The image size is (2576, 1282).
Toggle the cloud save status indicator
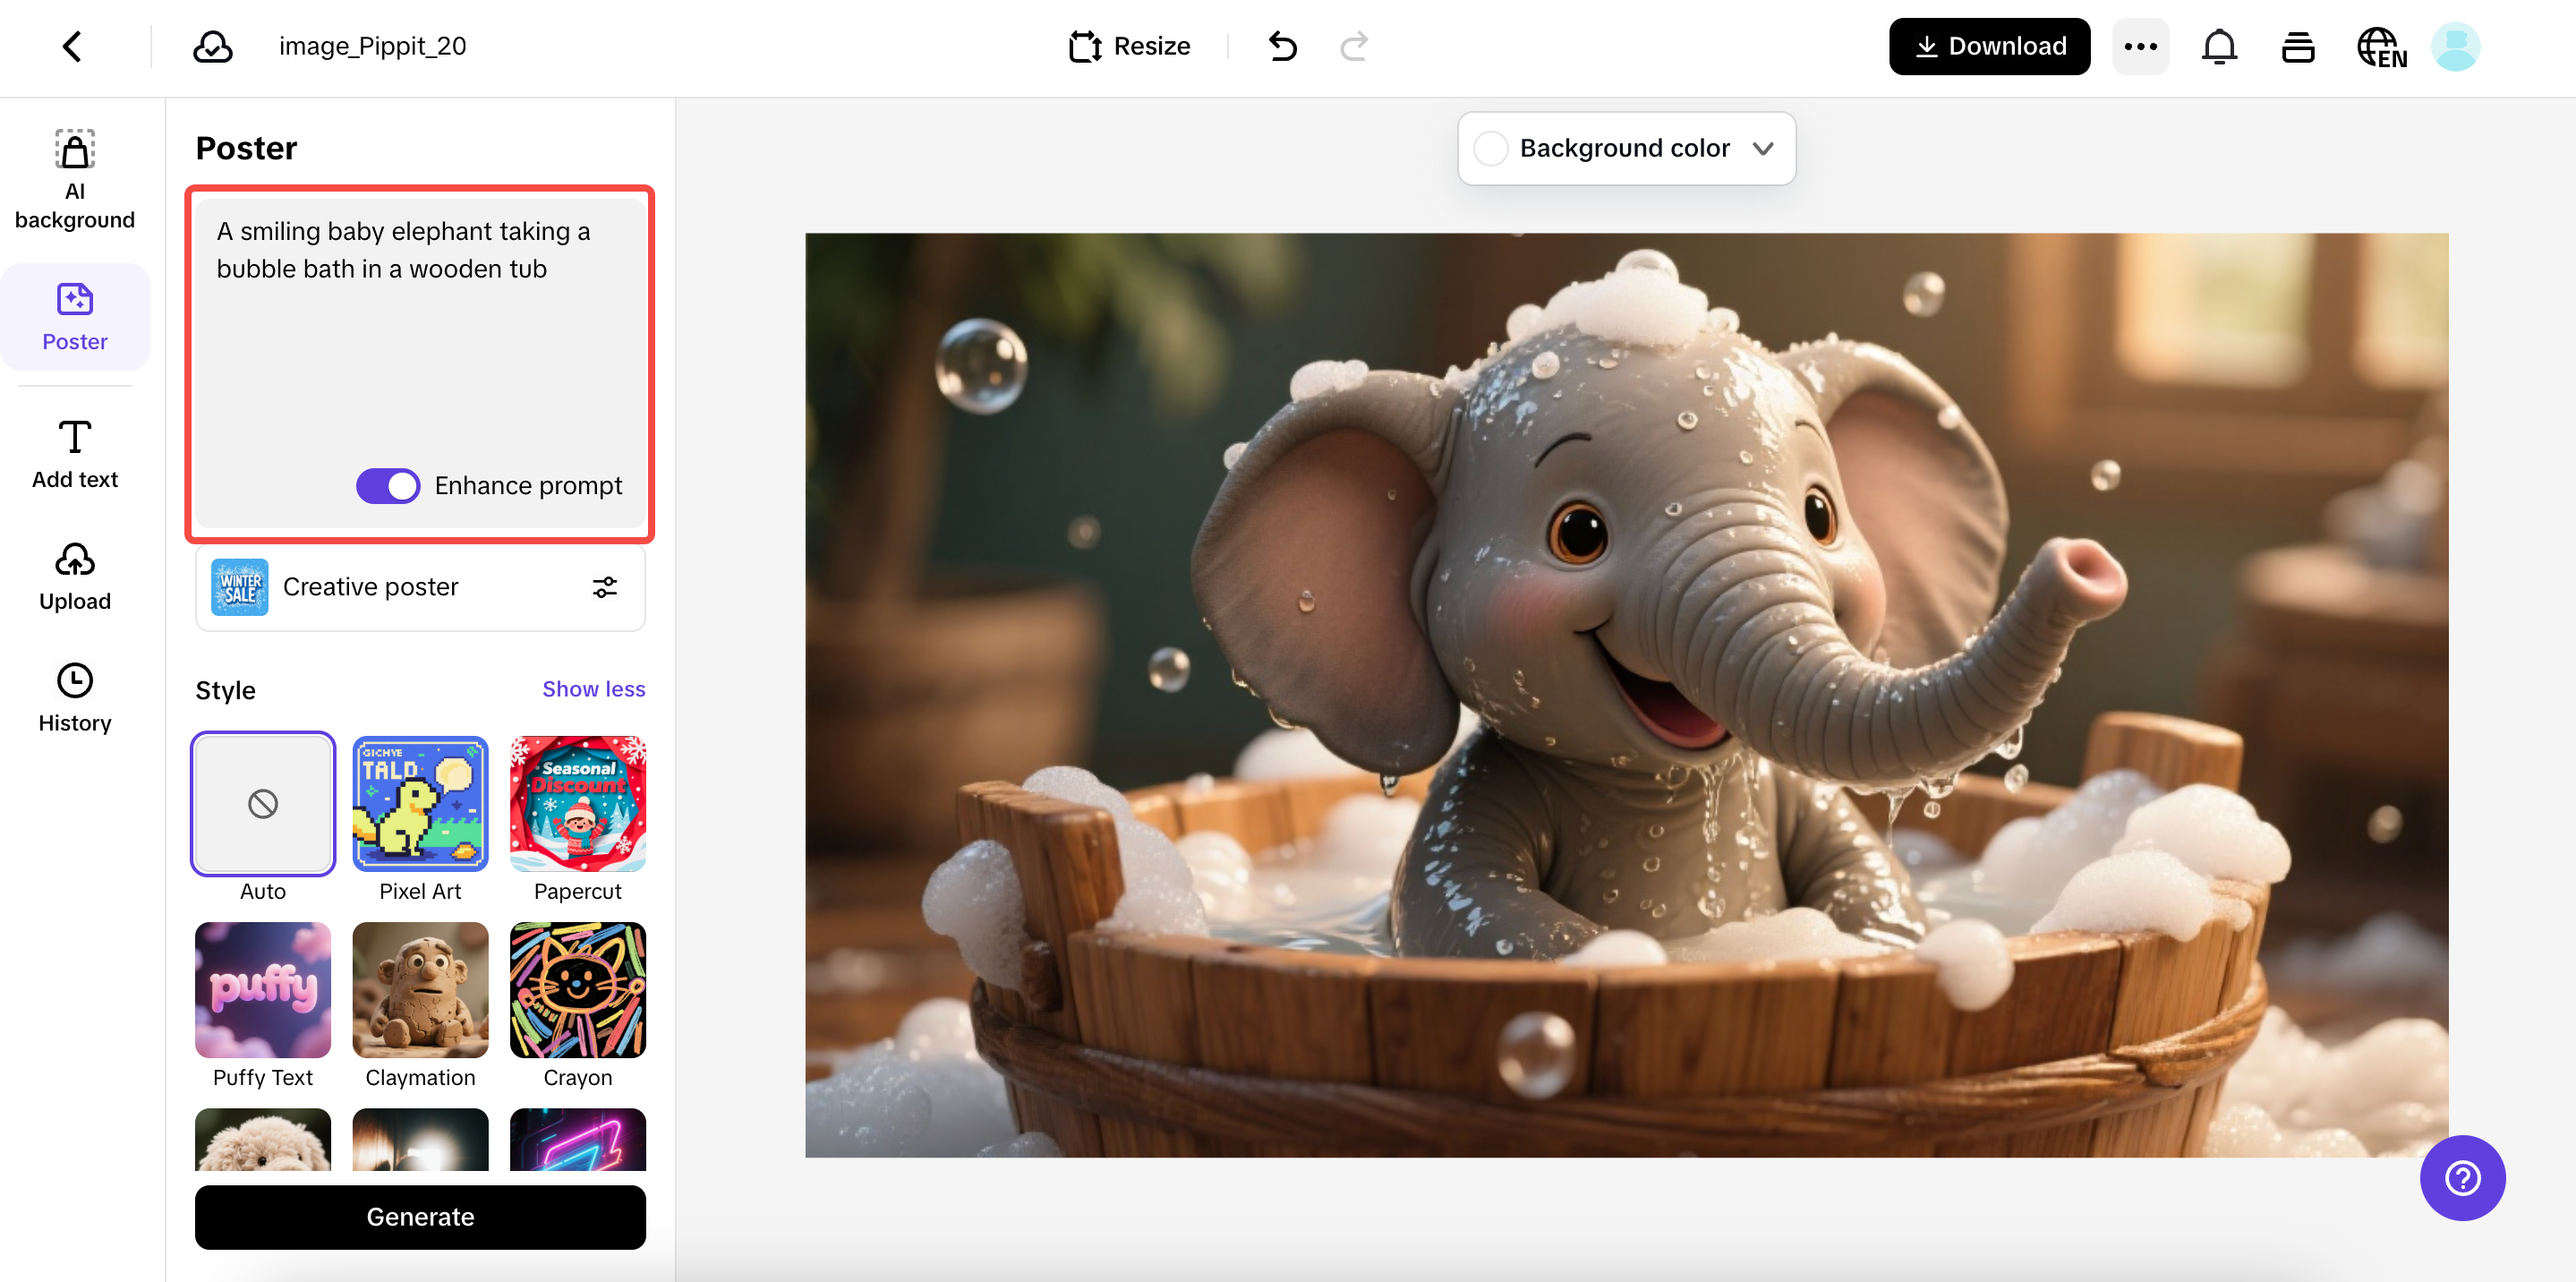pos(212,46)
